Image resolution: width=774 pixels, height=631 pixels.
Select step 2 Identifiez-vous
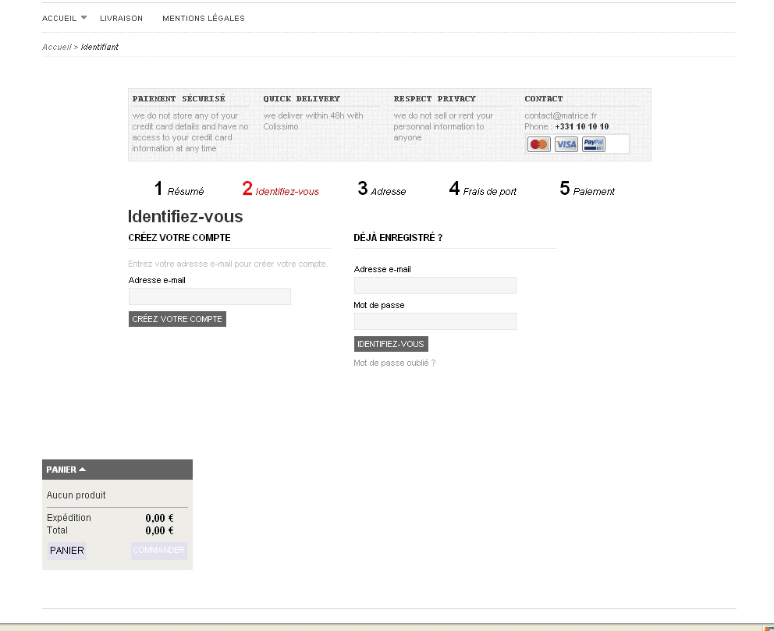(x=280, y=189)
